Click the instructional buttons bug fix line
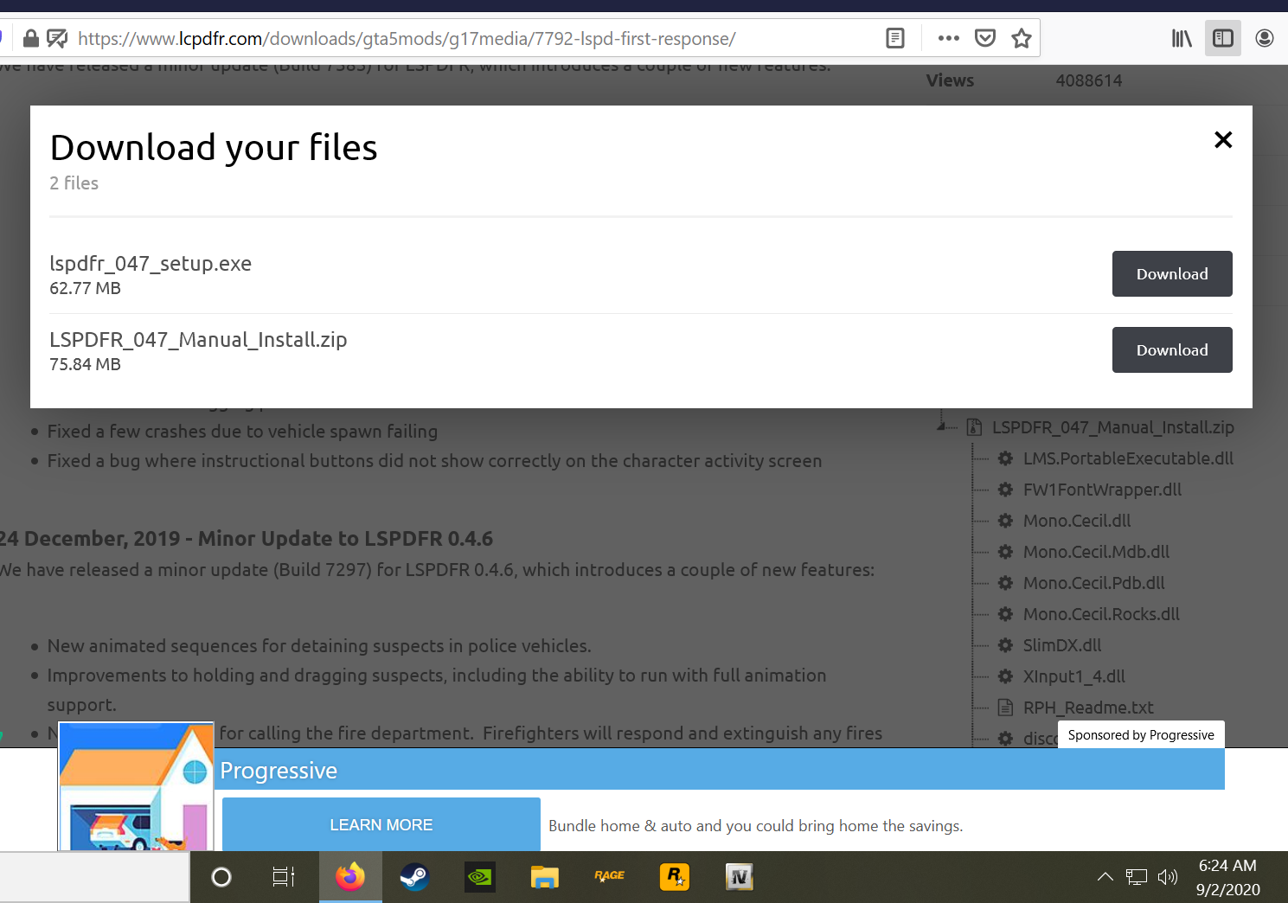 (434, 461)
